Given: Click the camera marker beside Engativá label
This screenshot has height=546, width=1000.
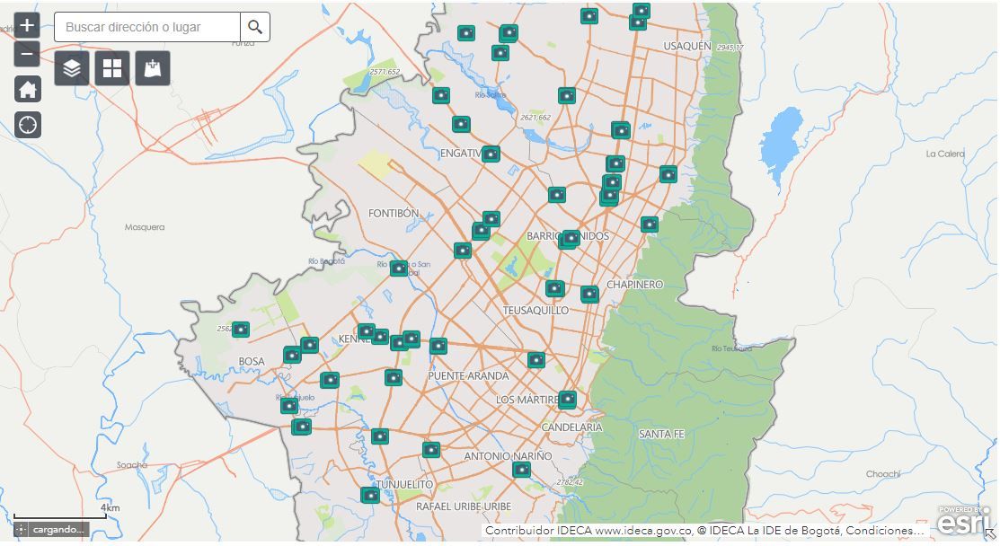Looking at the screenshot, I should pos(491,154).
